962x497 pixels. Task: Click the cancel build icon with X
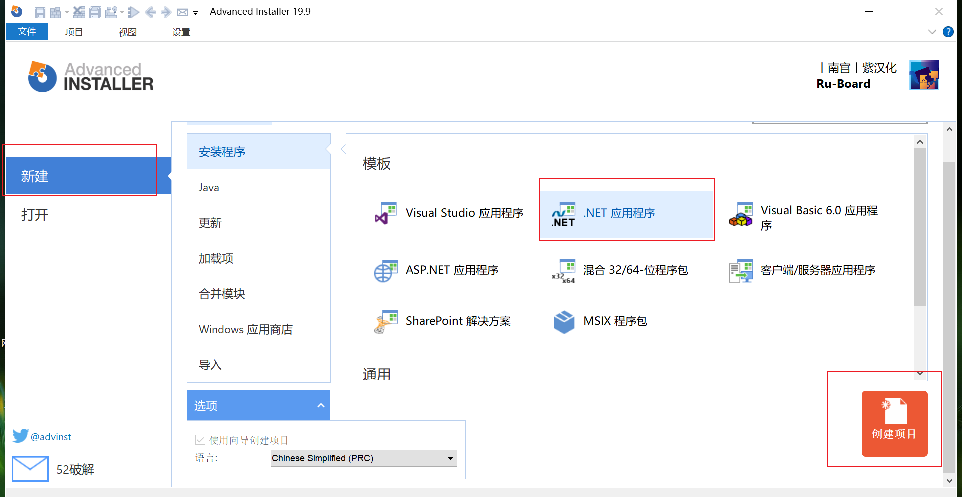tap(79, 12)
